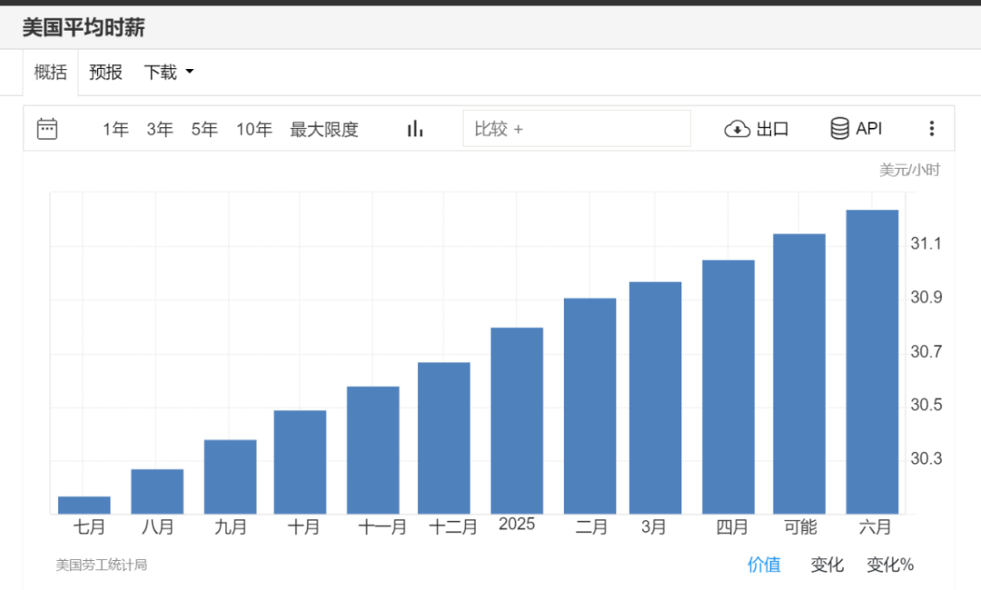Open the three-dot overflow menu icon
Image resolution: width=981 pixels, height=590 pixels.
(x=932, y=128)
